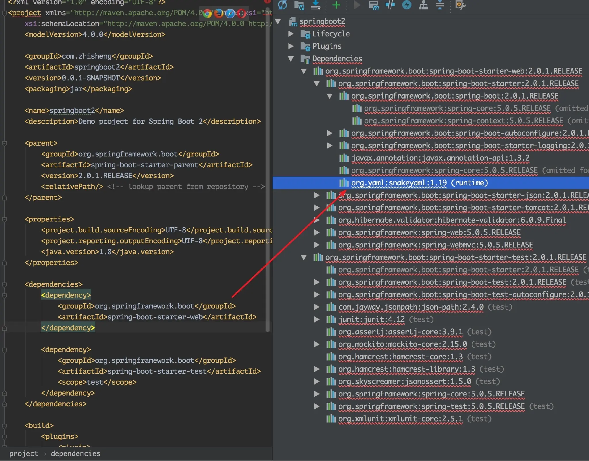This screenshot has width=589, height=461.
Task: Select the project breadcrumb at the bottom
Action: pos(24,453)
